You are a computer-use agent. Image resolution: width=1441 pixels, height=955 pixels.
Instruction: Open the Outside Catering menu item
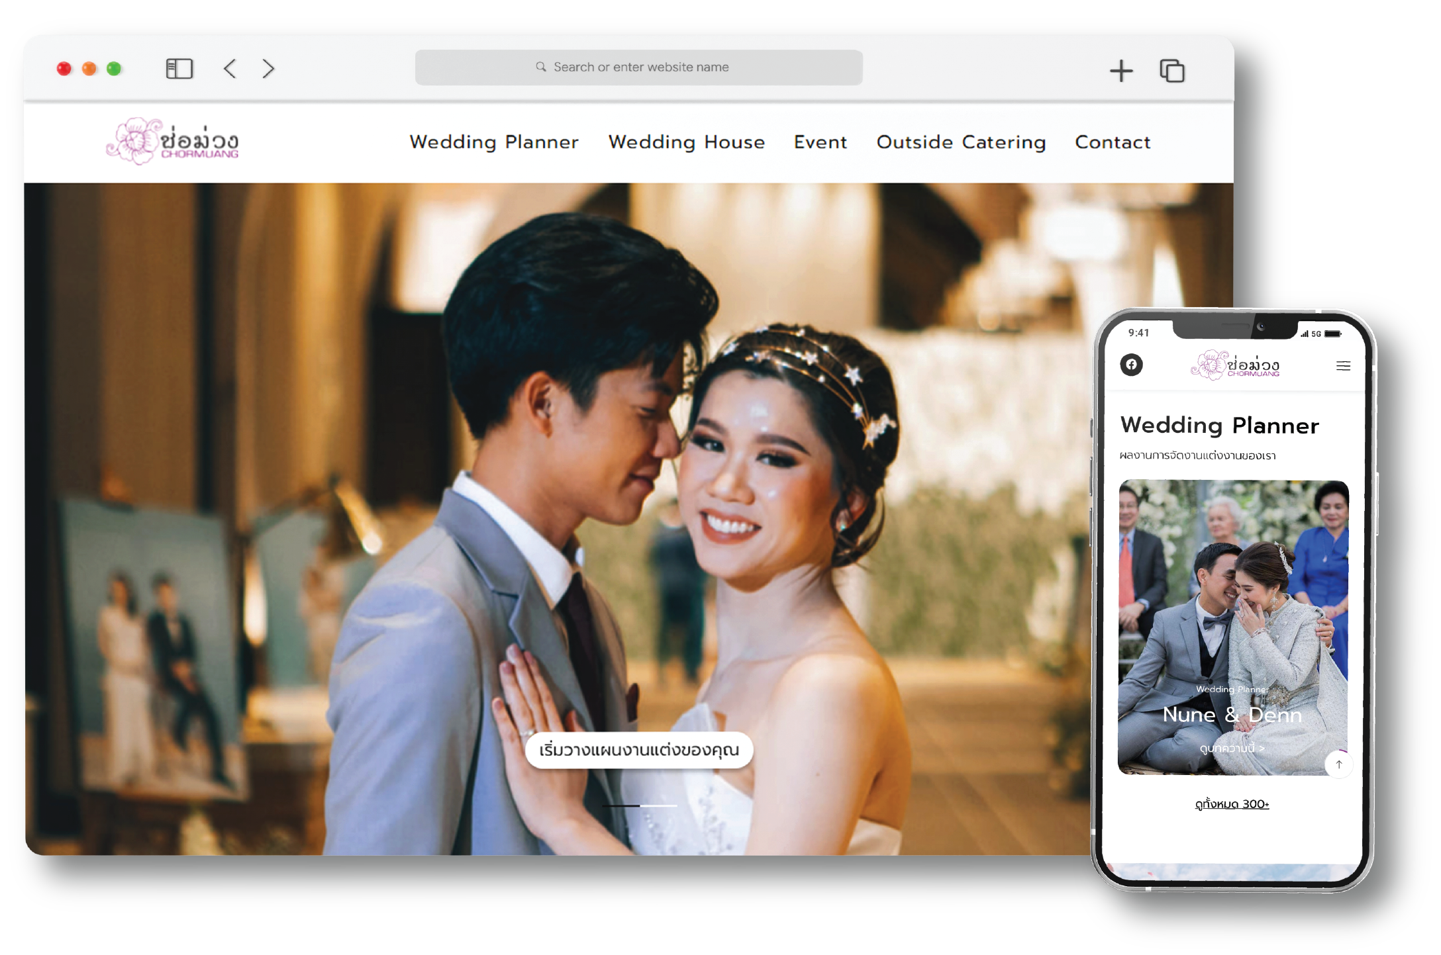click(x=961, y=142)
